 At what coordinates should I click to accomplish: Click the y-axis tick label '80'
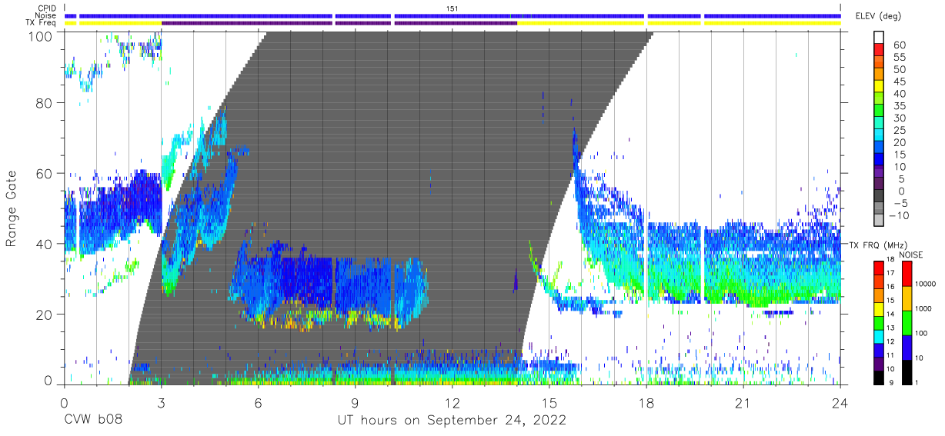(44, 104)
